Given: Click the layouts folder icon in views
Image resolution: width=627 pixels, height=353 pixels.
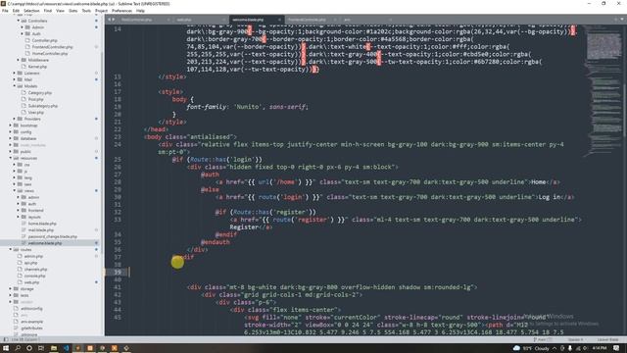Looking at the screenshot, I should (24, 217).
